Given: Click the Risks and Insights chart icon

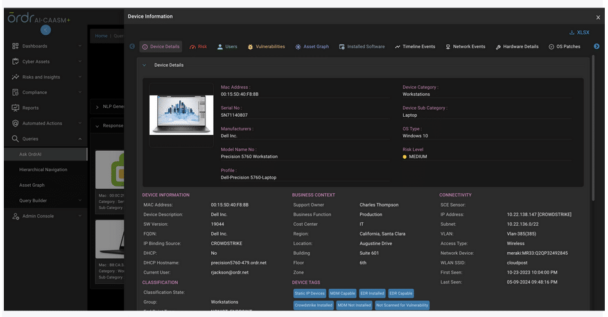Looking at the screenshot, I should click(x=15, y=77).
